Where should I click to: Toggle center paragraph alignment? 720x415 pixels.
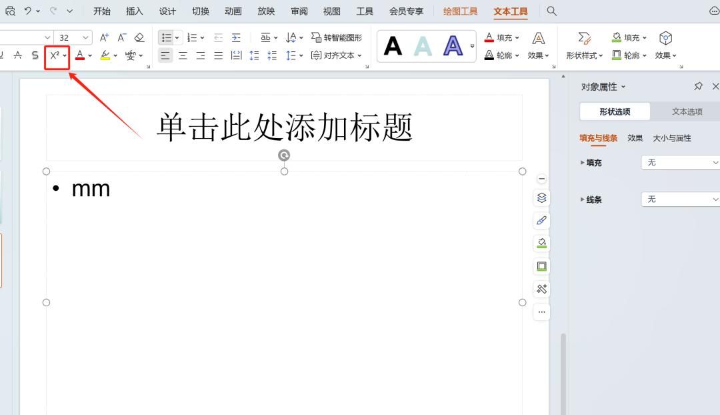182,55
